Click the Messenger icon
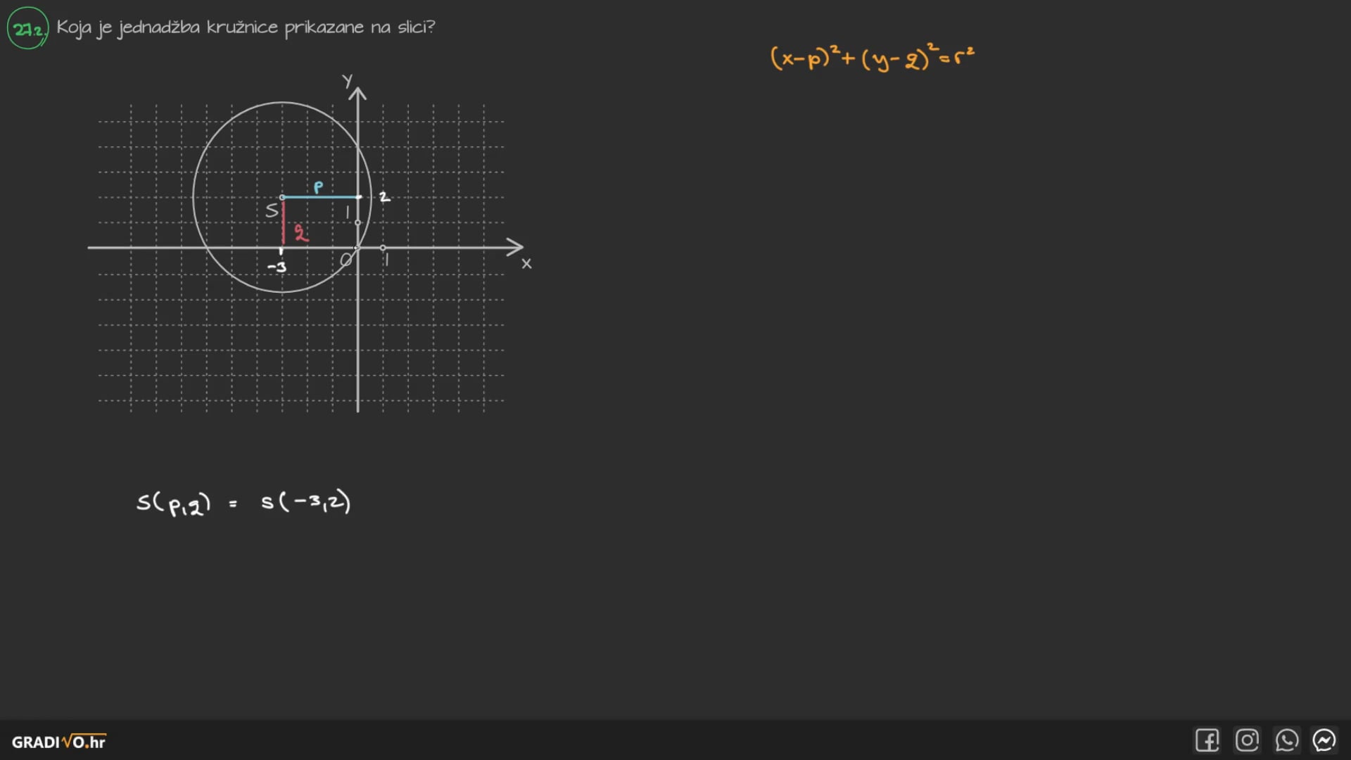This screenshot has height=760, width=1351. point(1324,740)
